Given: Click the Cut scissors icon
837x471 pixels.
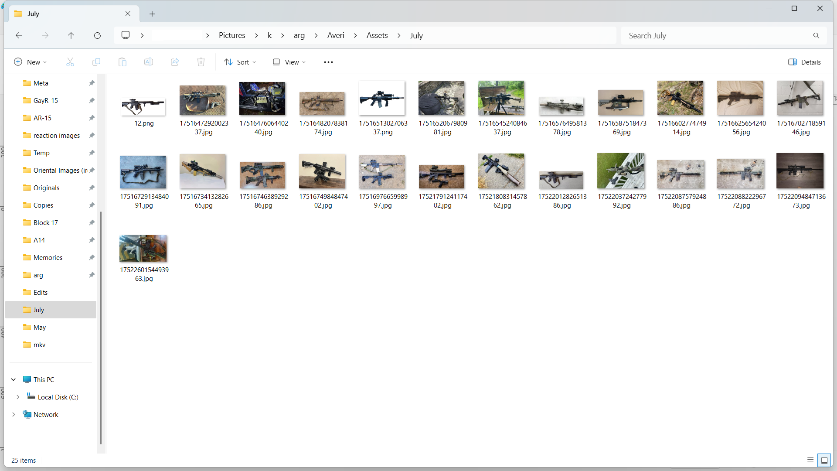Looking at the screenshot, I should click(x=70, y=62).
